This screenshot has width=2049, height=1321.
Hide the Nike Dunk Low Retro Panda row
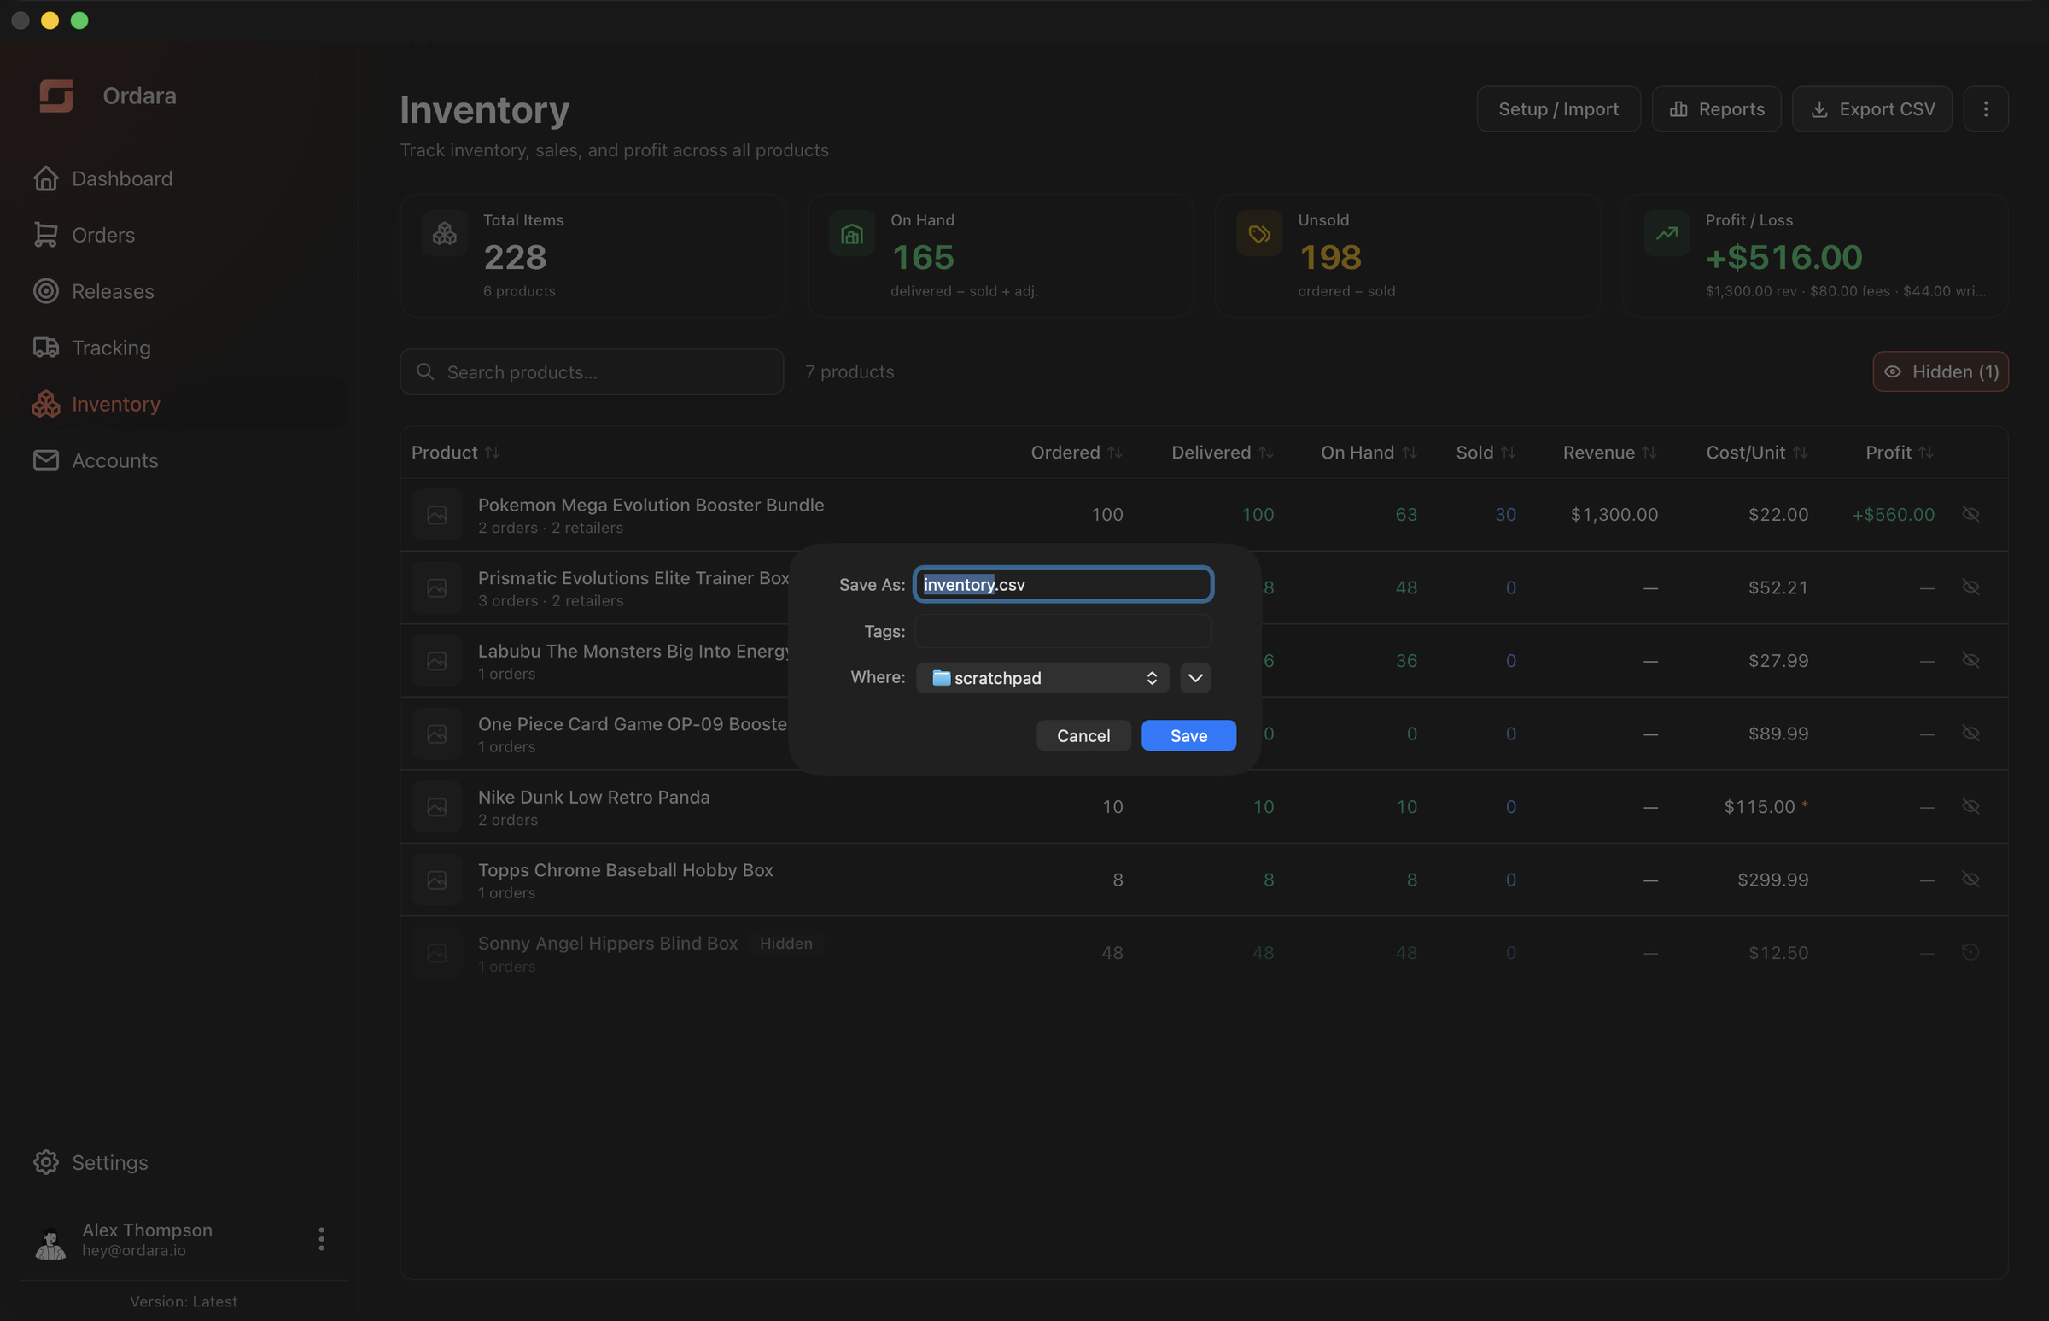coord(1970,805)
